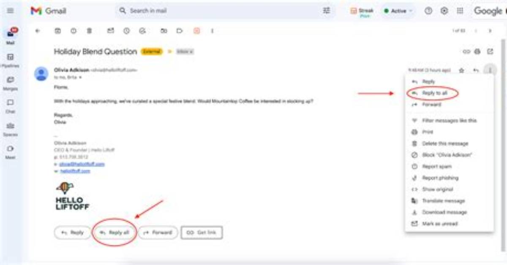Open the Streak extension button
507x265 pixels.
362,11
